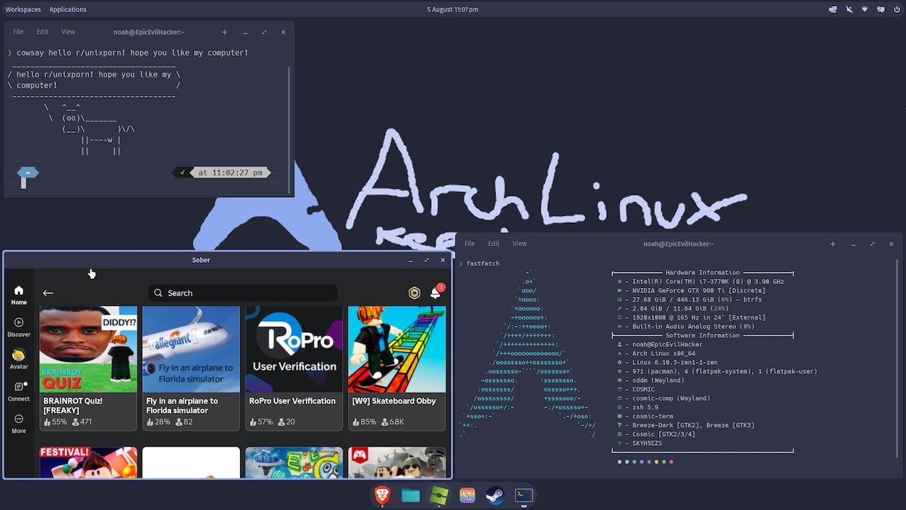Screen dimensions: 906x510
Task: Go back using the Roblox back arrow
Action: pos(48,293)
